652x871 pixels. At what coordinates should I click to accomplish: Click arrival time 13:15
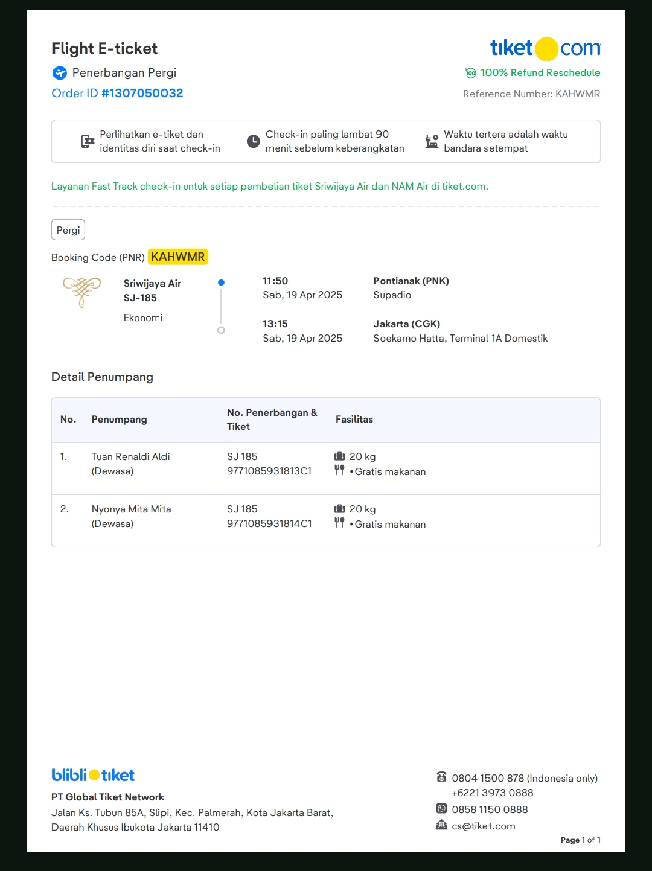tap(275, 324)
